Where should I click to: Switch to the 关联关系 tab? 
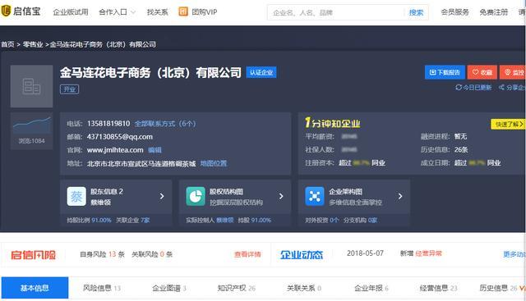click(304, 288)
